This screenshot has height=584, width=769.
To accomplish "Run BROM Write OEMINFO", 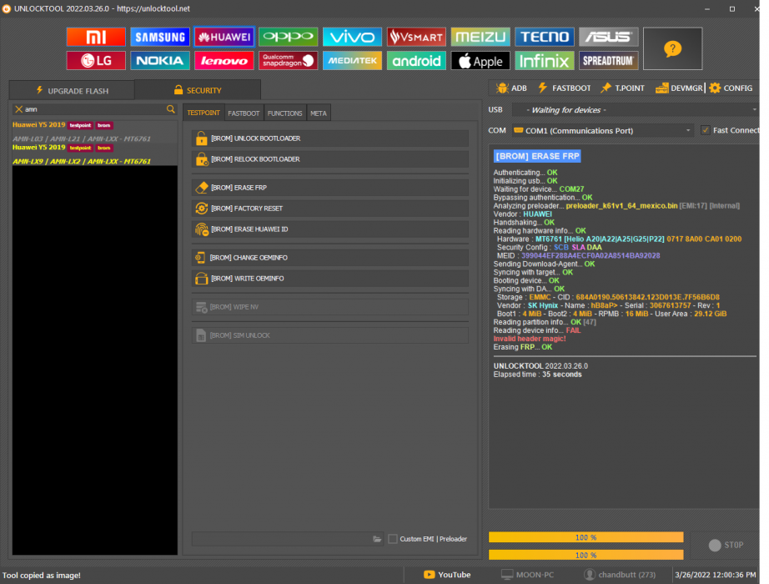I will pos(330,279).
